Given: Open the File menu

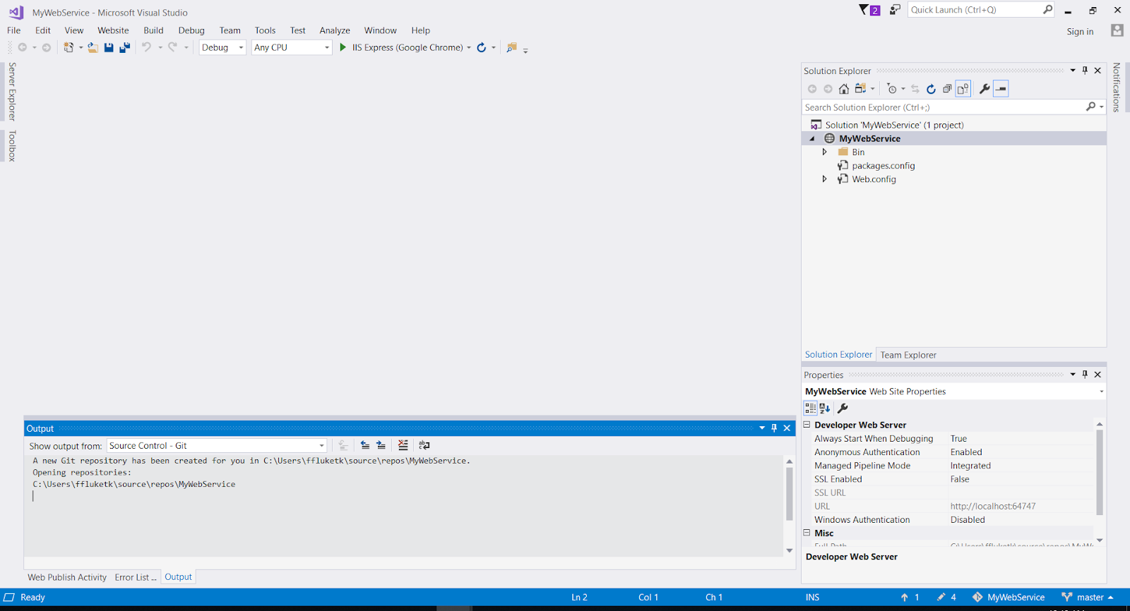Looking at the screenshot, I should coord(14,30).
